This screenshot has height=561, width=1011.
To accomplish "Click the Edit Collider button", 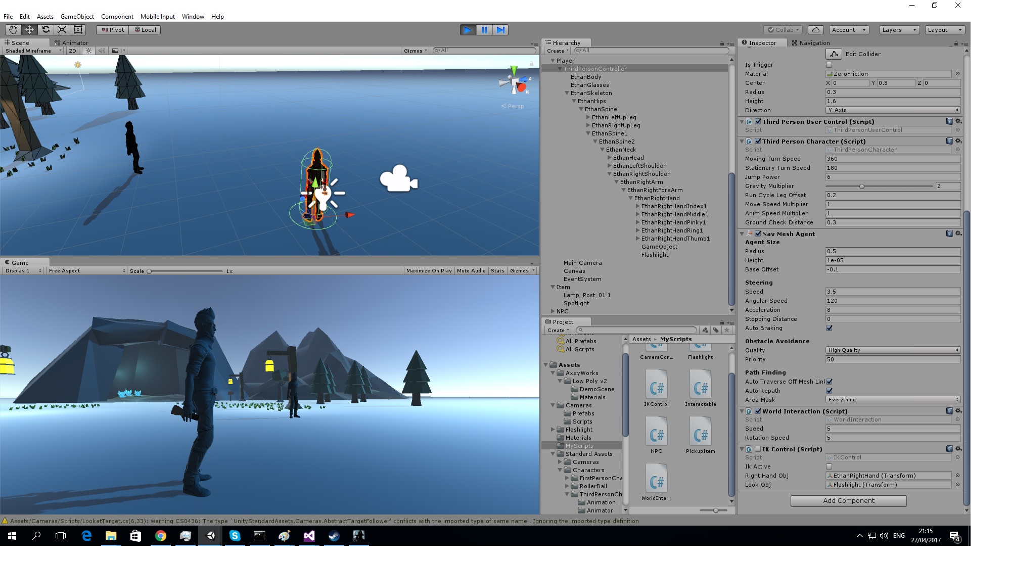I will click(x=833, y=54).
